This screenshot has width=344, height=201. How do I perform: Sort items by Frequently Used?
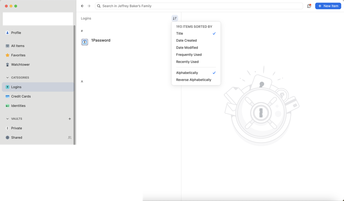[x=196, y=55]
